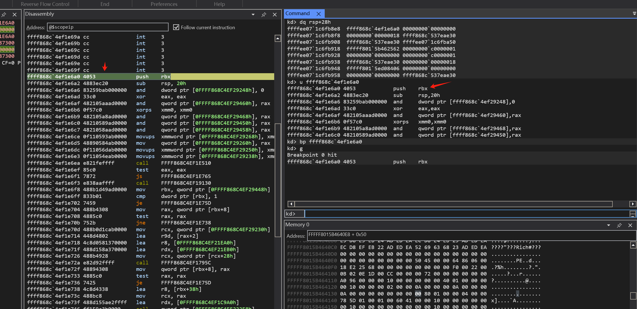Click lea r9d, [rax+2] line
This screenshot has height=309, width=637.
click(150, 236)
